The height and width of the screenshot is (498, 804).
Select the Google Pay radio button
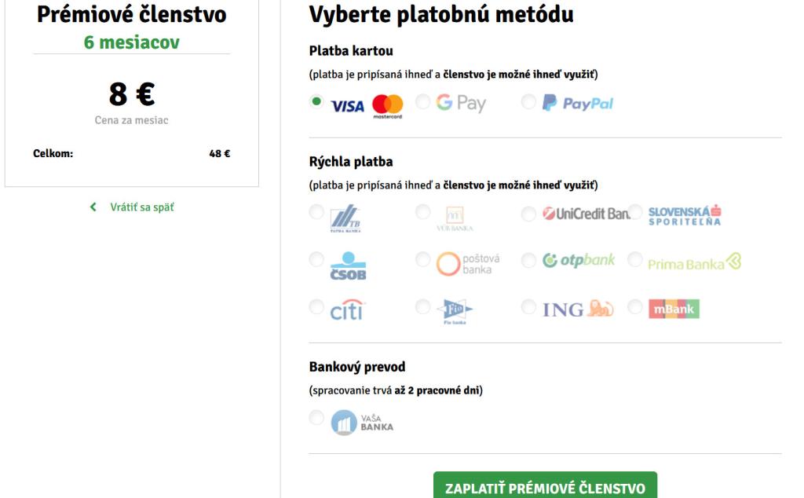423,101
